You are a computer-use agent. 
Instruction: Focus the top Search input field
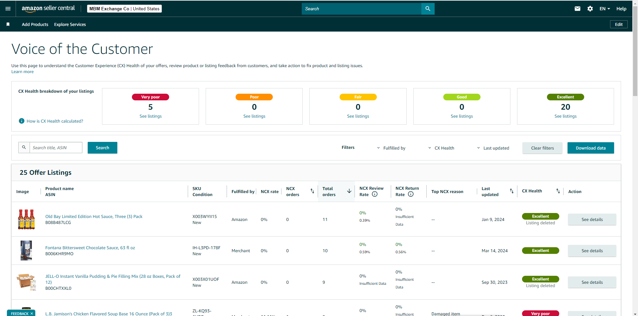[362, 9]
